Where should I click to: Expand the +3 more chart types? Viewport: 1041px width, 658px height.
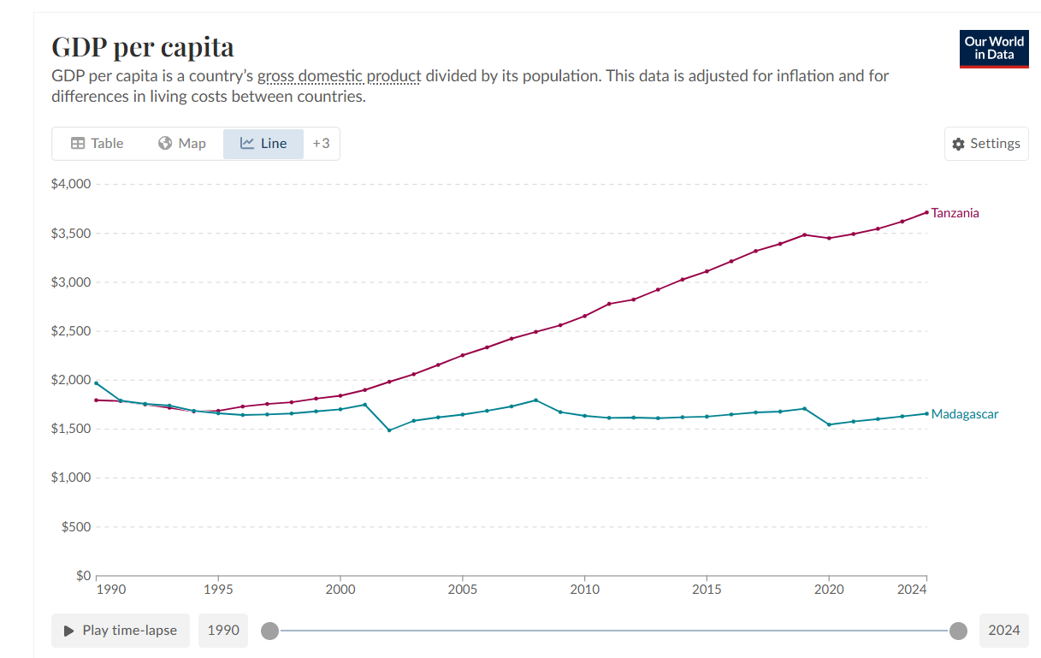click(x=321, y=144)
